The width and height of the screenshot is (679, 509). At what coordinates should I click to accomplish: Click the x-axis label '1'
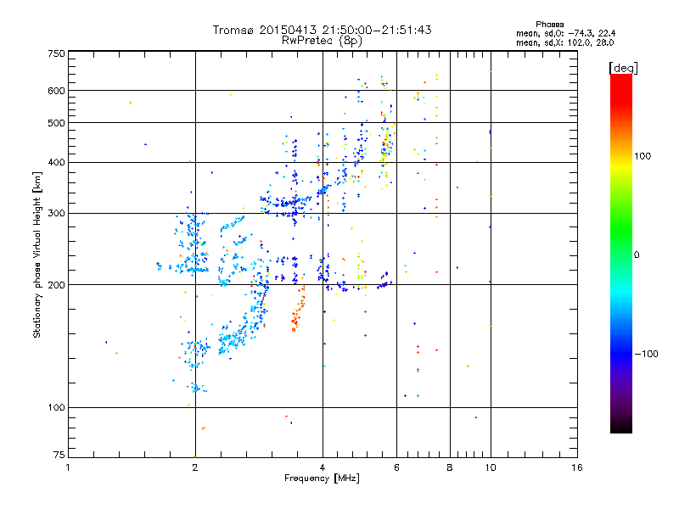tap(68, 467)
